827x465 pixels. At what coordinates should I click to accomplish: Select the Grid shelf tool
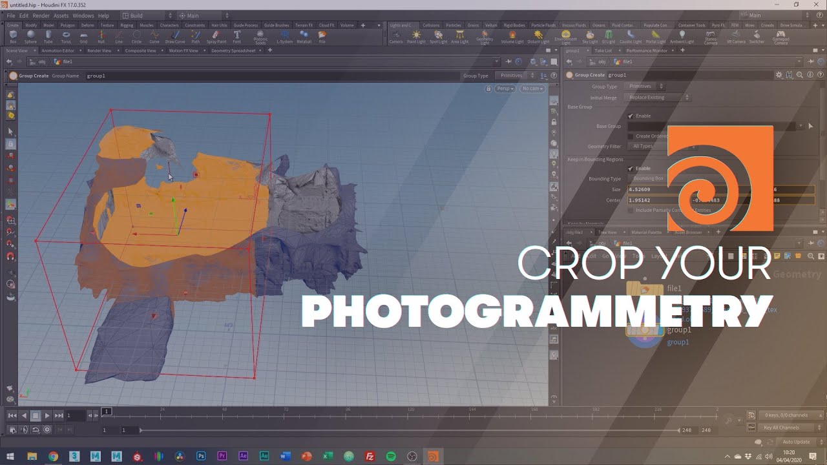[83, 36]
